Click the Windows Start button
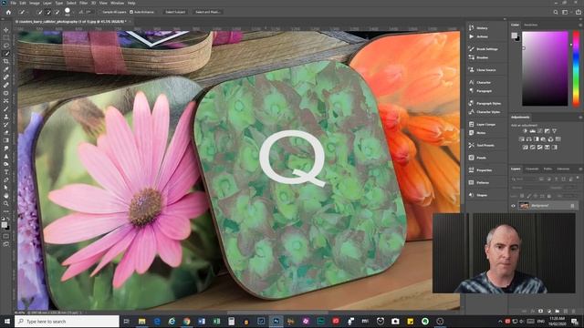The image size is (584, 328). 7,321
